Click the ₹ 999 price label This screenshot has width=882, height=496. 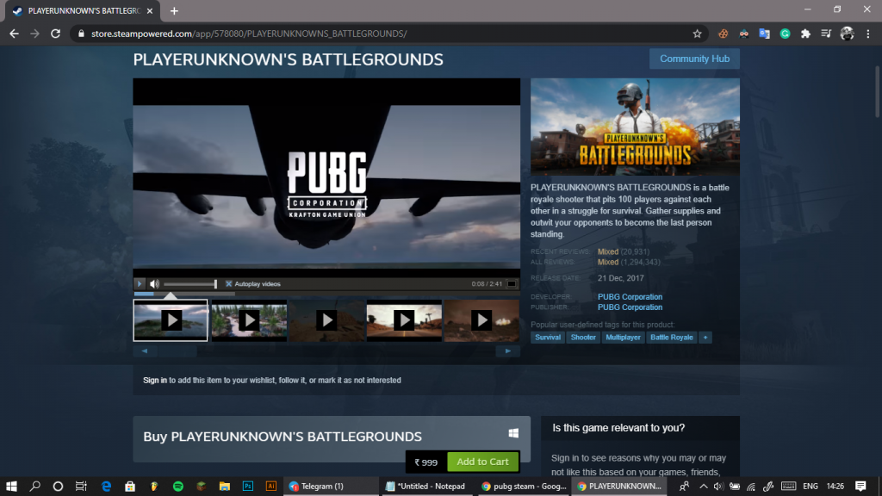click(425, 462)
